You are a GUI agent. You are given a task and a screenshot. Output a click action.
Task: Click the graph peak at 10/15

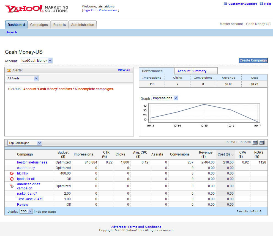(x=204, y=104)
